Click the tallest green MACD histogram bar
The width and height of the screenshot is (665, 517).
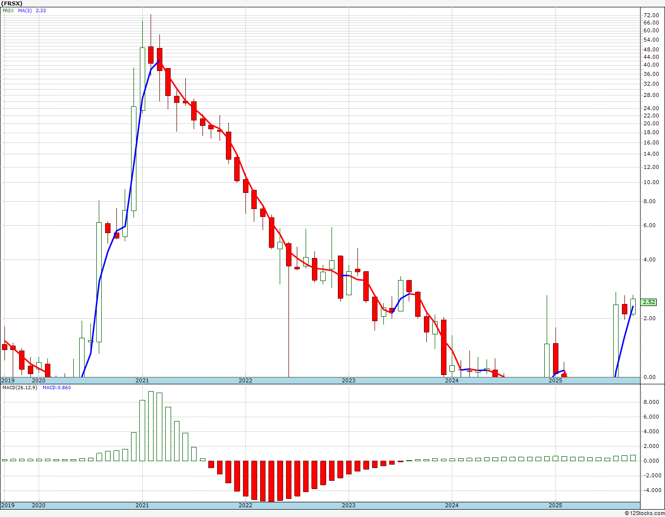tap(151, 426)
